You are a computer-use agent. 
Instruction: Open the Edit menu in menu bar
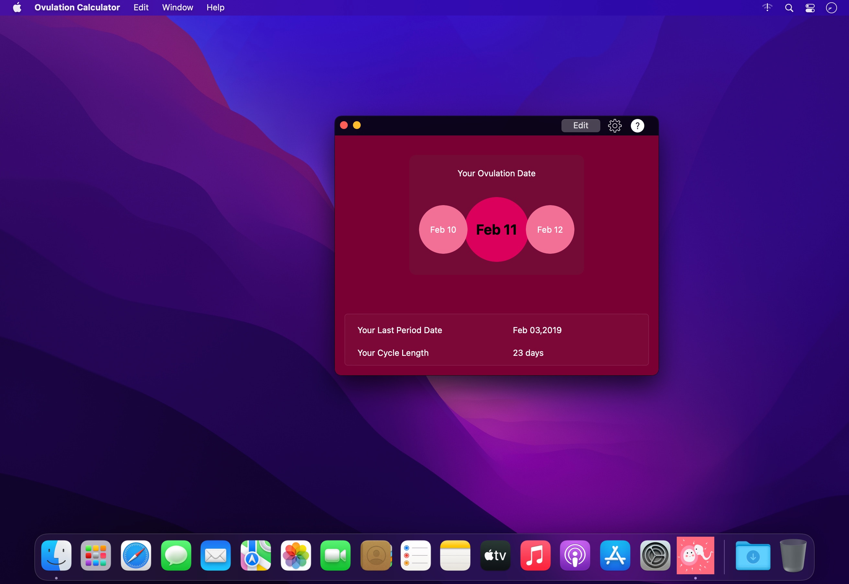pyautogui.click(x=141, y=7)
